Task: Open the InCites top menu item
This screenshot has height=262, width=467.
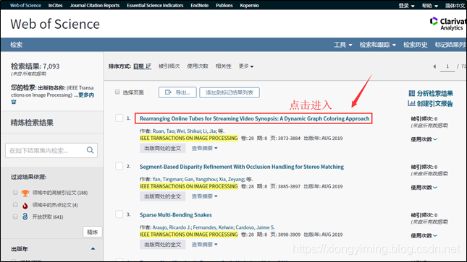Action: click(56, 5)
